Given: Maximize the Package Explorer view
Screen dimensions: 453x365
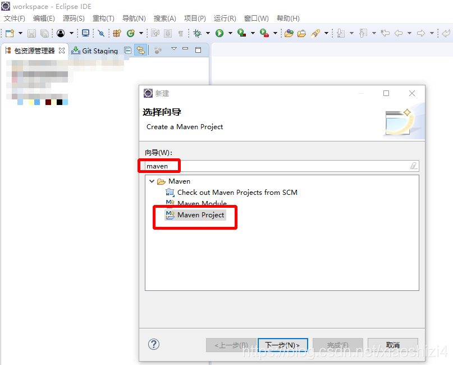Looking at the screenshot, I should click(x=198, y=50).
